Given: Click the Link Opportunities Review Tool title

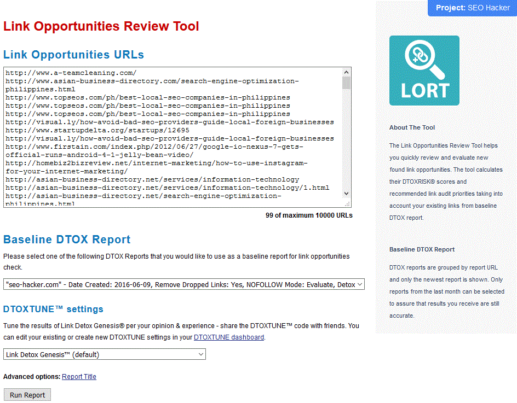Looking at the screenshot, I should tap(101, 26).
